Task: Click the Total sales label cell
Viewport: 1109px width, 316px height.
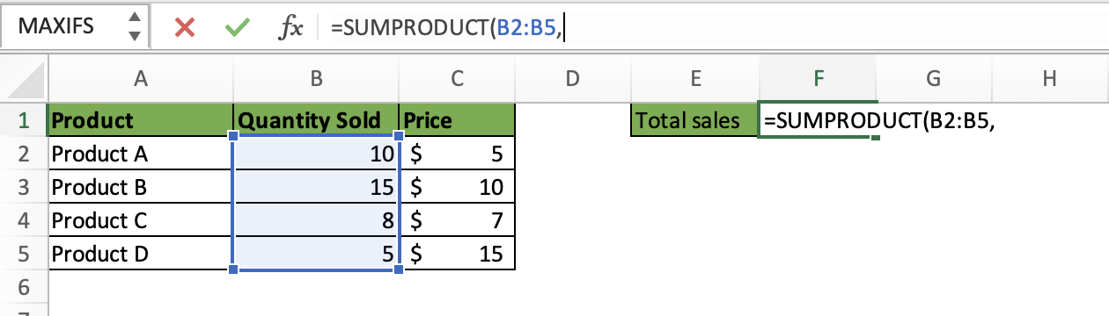Action: [x=694, y=120]
